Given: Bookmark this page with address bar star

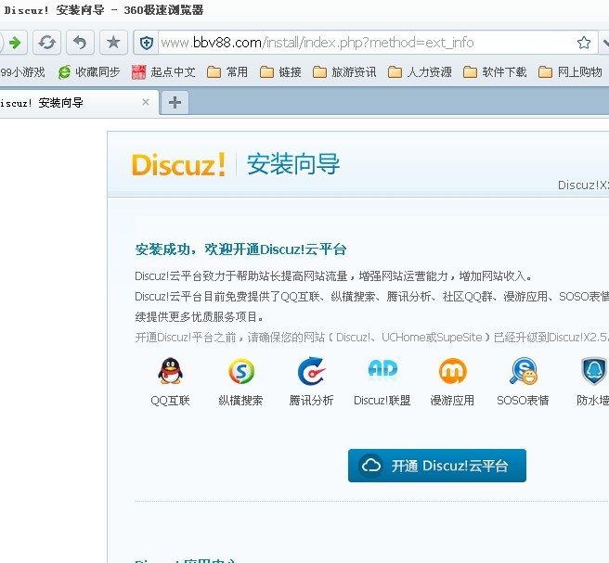Looking at the screenshot, I should 583,43.
